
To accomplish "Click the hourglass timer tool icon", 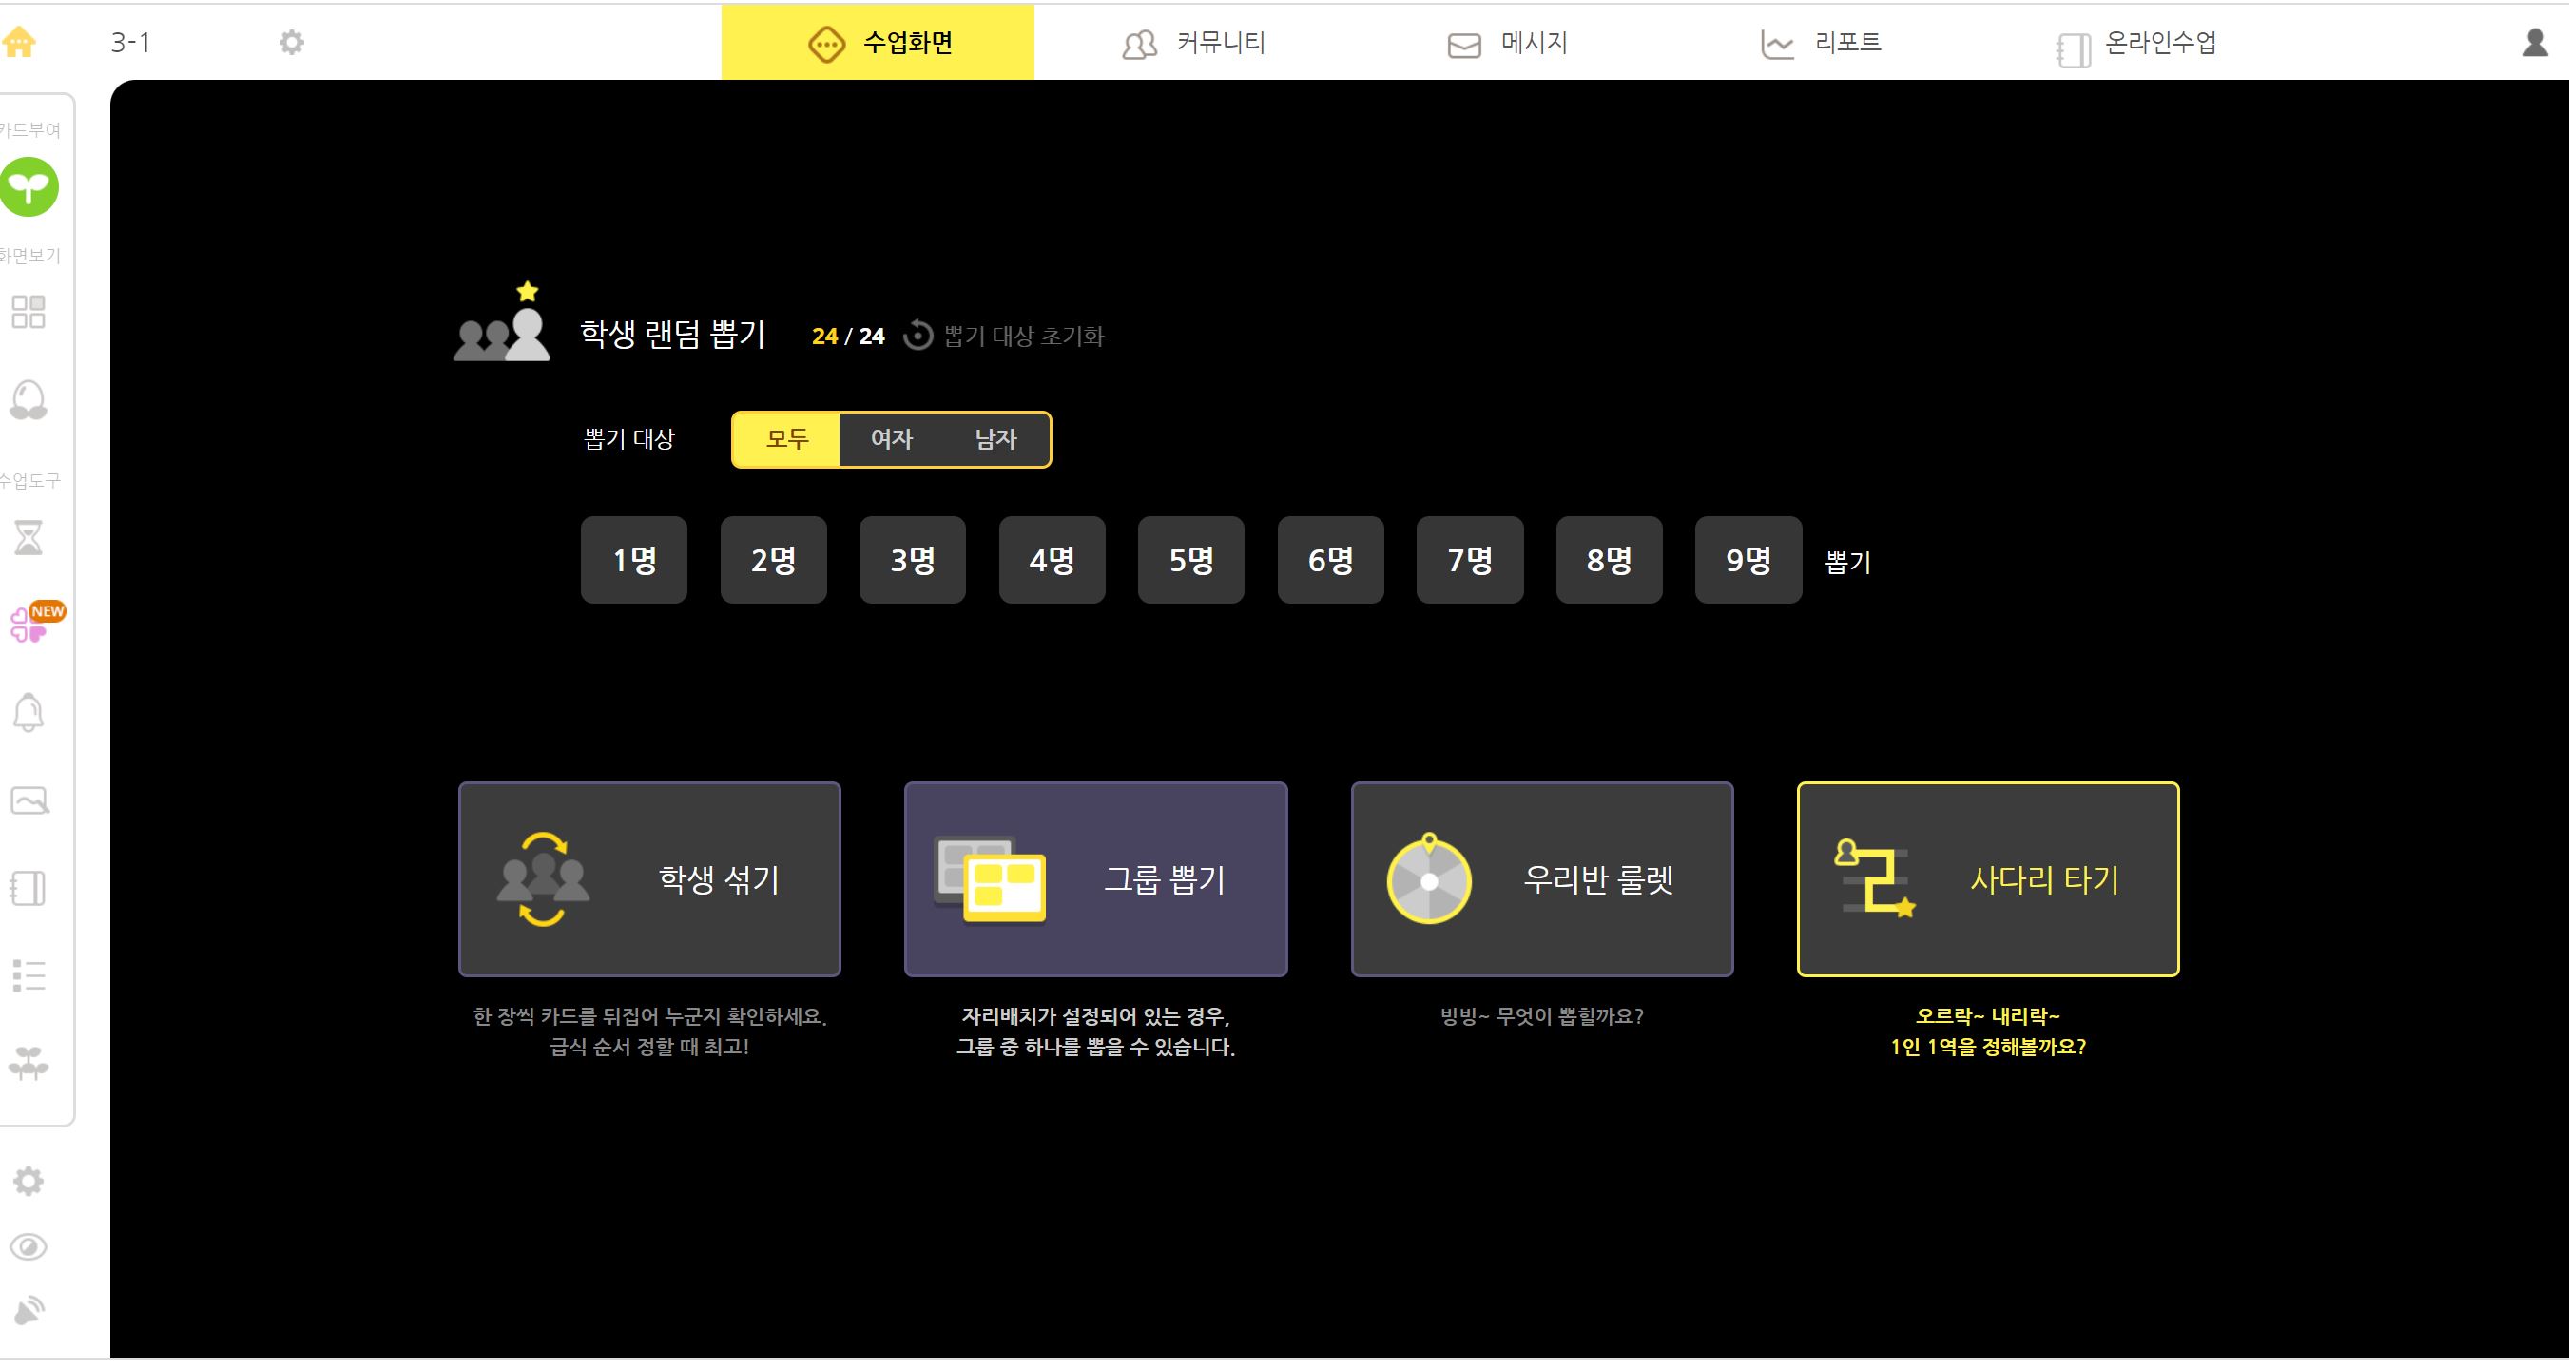I will [28, 536].
